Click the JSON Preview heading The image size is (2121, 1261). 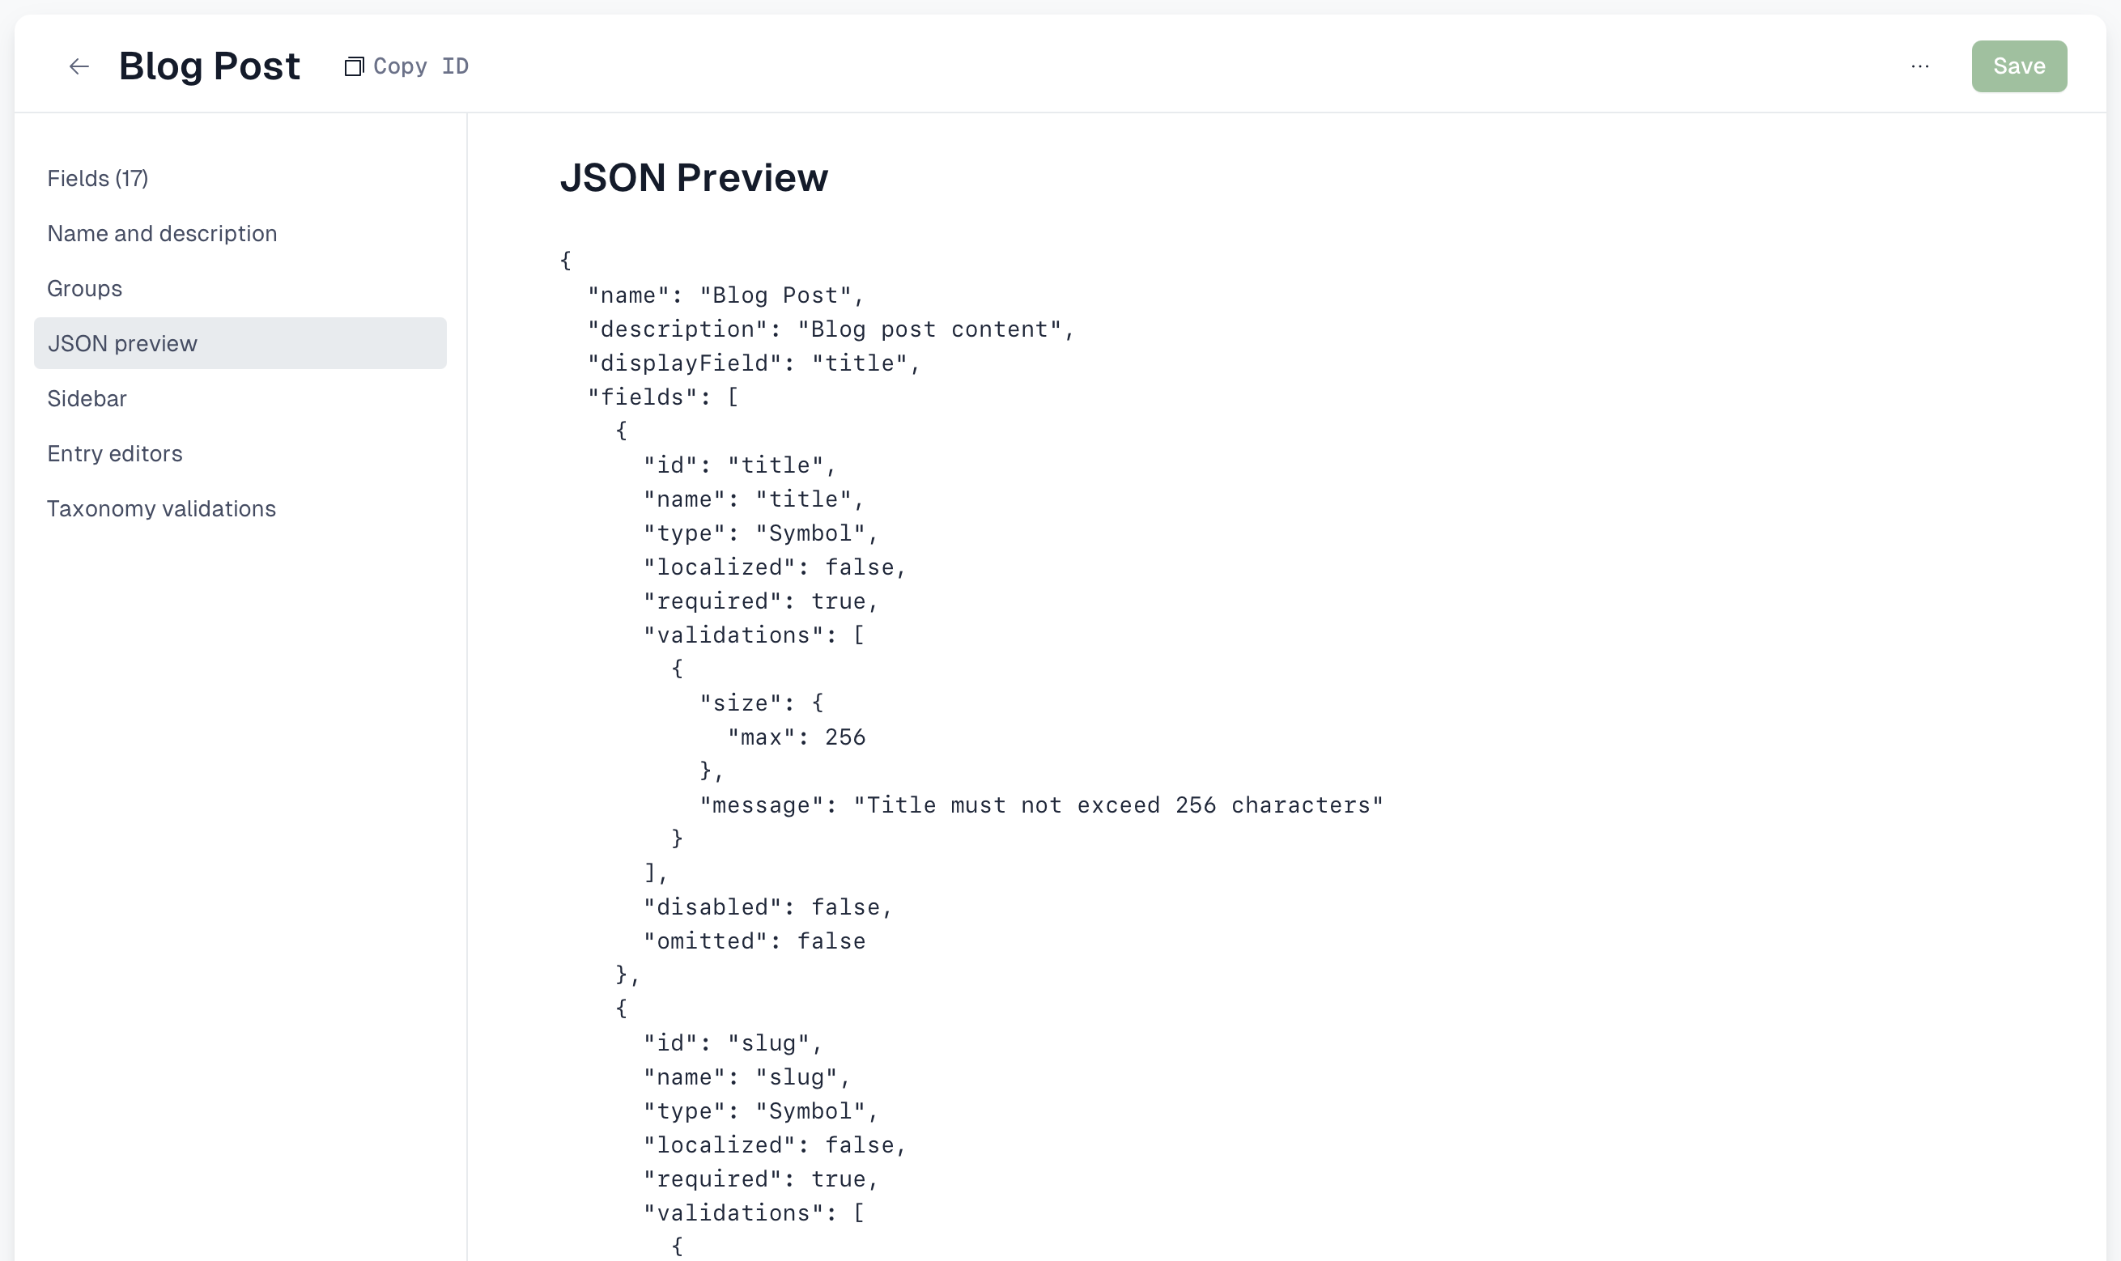pos(694,177)
